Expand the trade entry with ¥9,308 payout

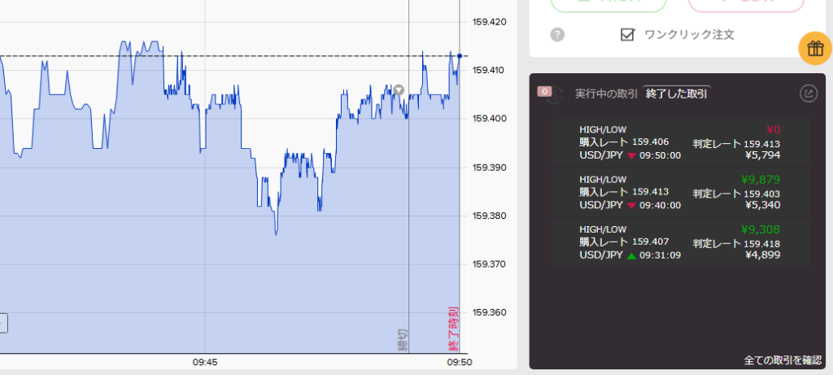click(x=680, y=242)
